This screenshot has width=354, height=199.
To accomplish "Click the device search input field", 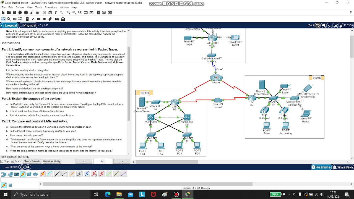I will pyautogui.click(x=19, y=180).
